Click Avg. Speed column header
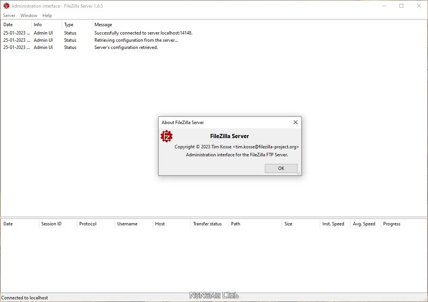 [x=365, y=224]
